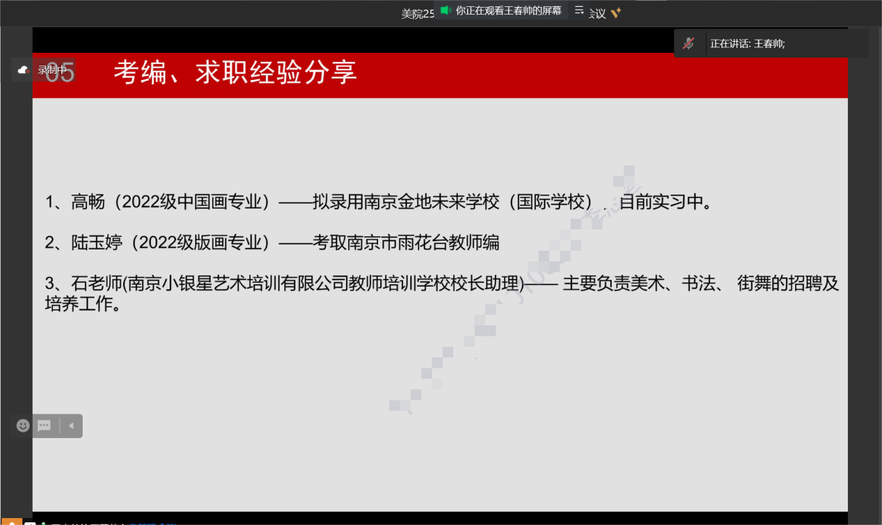Click the muted microphone icon beside 正在讲话
Viewport: 882px width, 525px height.
pos(689,44)
